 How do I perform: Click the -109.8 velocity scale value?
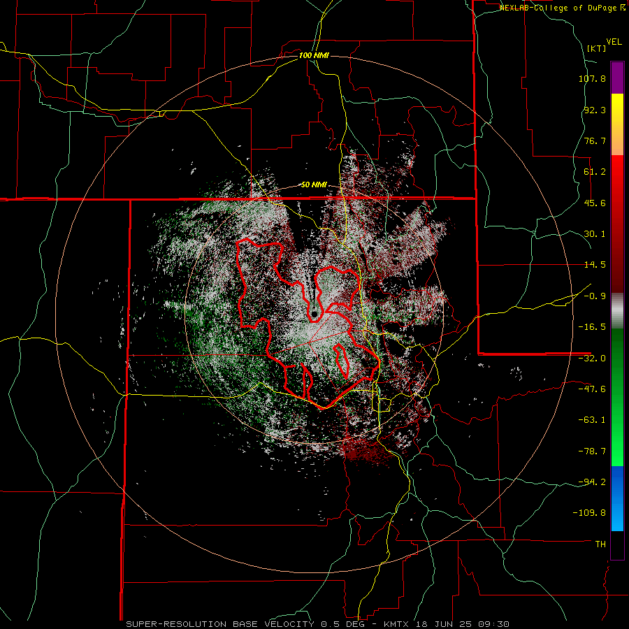pyautogui.click(x=589, y=513)
